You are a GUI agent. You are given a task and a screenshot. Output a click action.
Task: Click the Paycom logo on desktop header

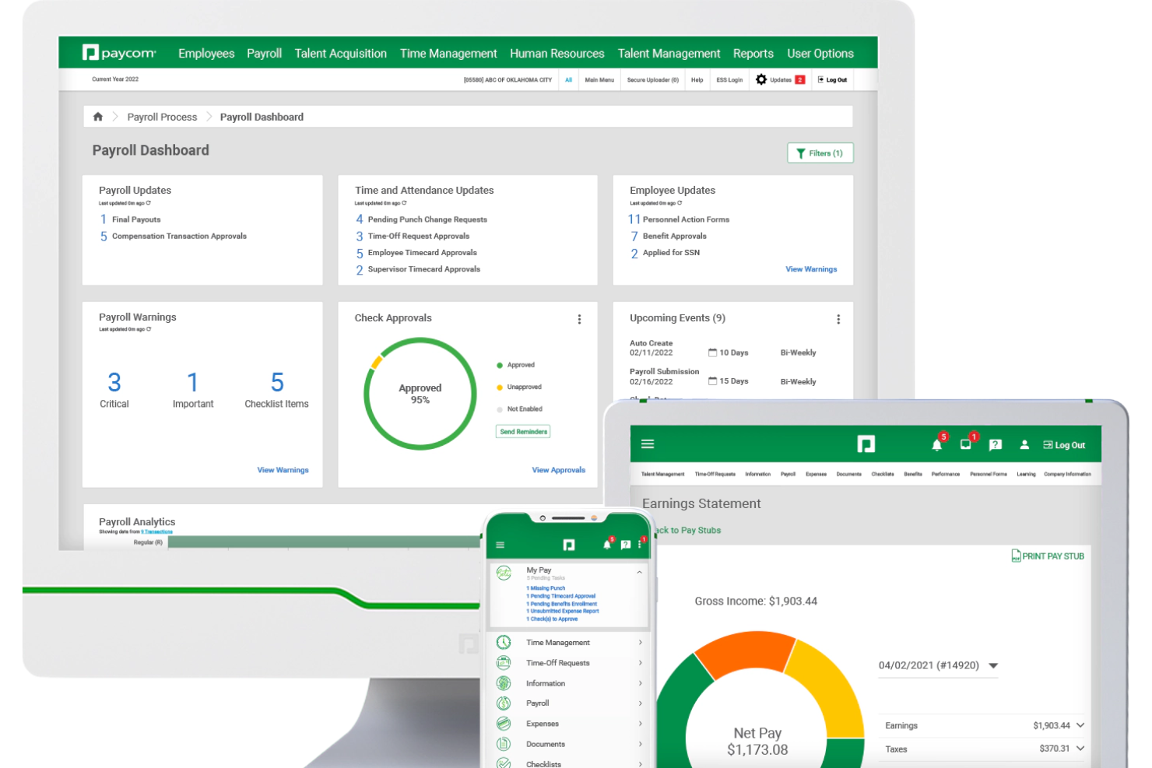(119, 53)
